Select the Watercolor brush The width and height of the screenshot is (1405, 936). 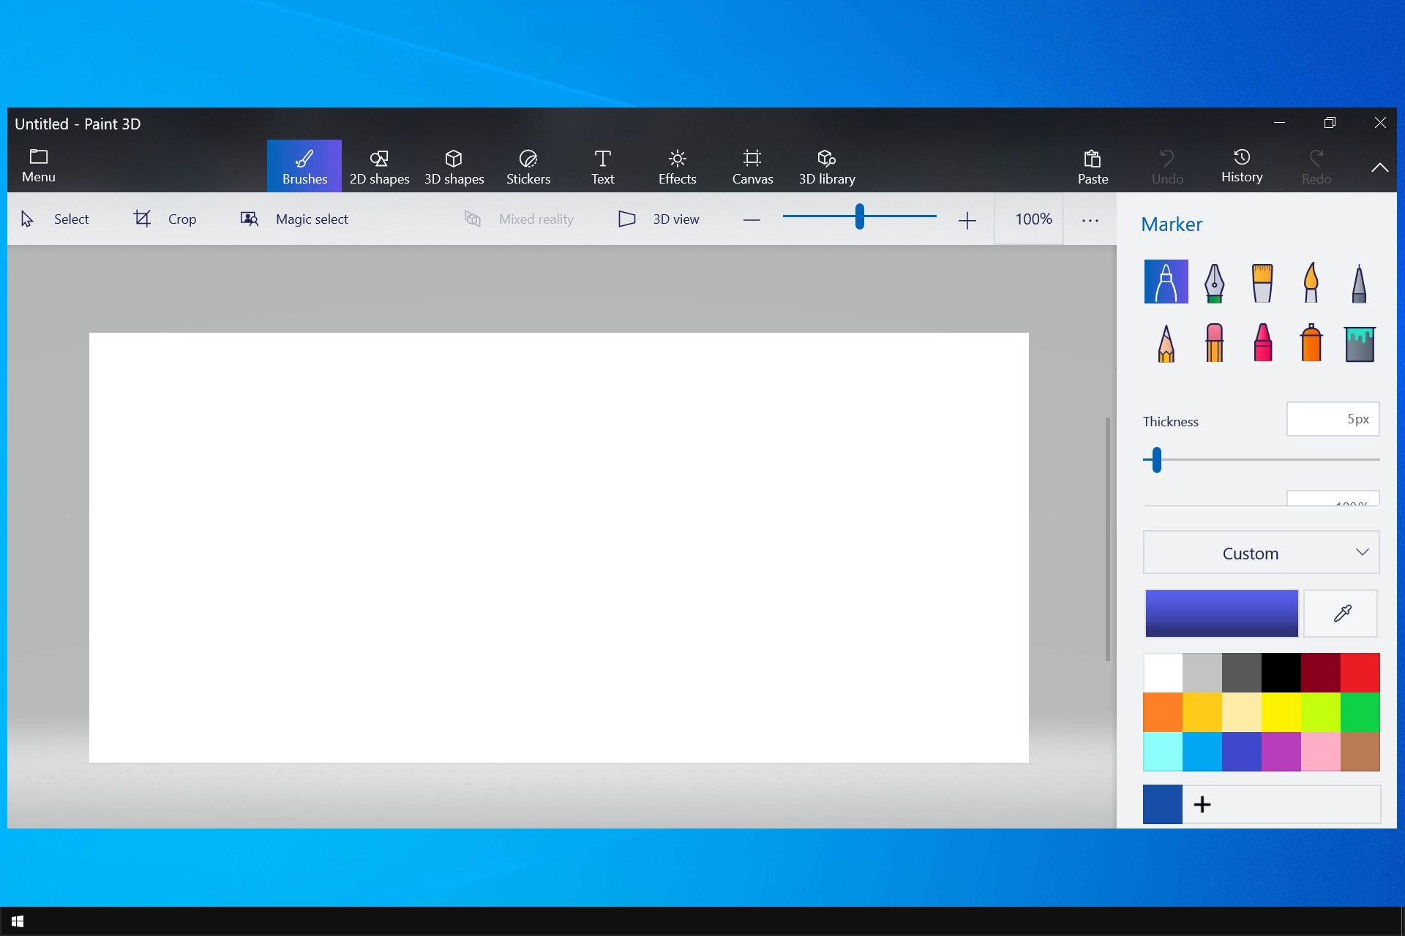(x=1311, y=282)
